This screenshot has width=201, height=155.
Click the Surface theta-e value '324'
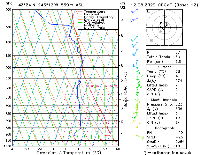179,81
